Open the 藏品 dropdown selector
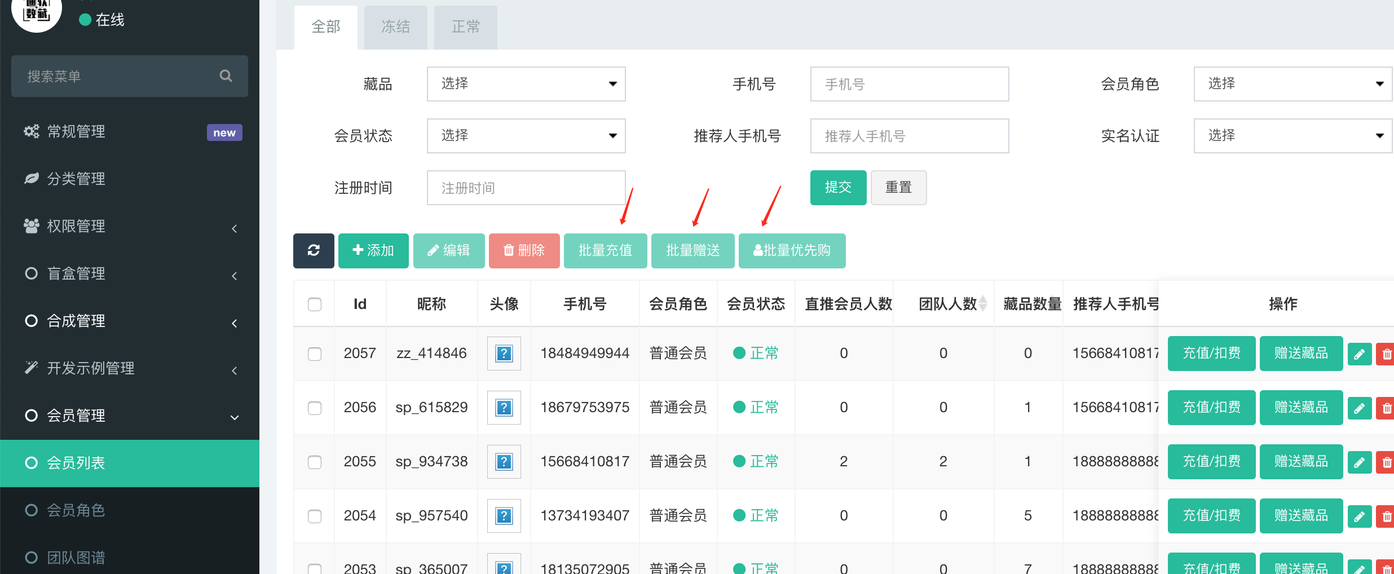Screen dimensions: 1394x574 click(x=526, y=84)
